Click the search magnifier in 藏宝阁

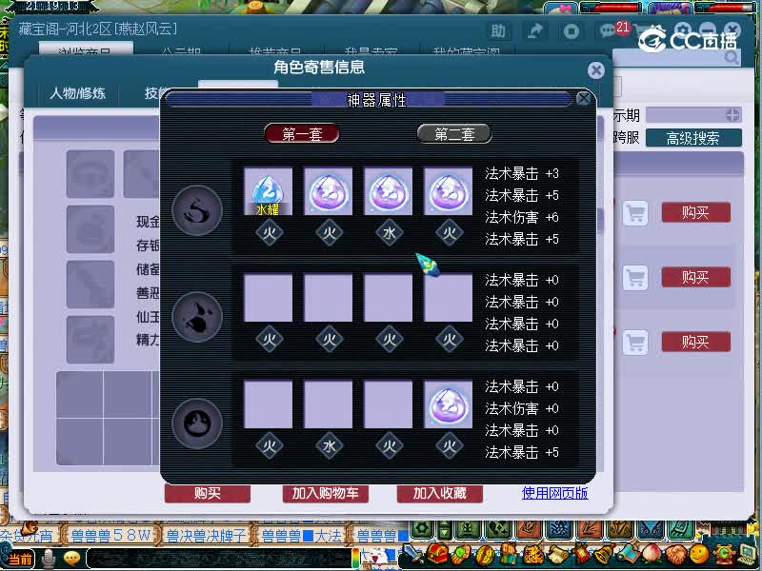pyautogui.click(x=731, y=58)
